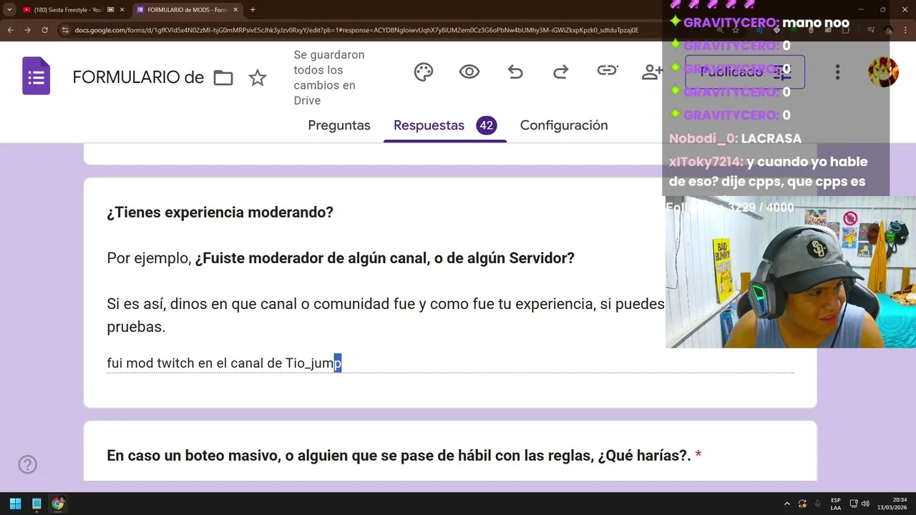Show hidden system tray icons
This screenshot has height=515, width=916.
pos(787,504)
